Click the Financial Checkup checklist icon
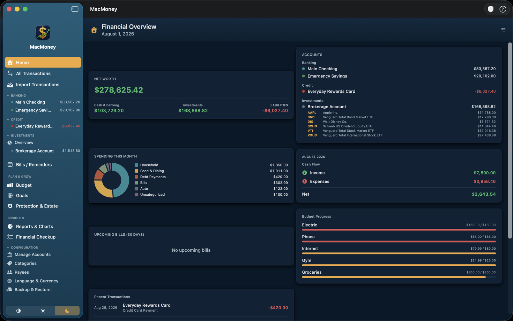Screen dimensions: 513x321 pos(10,237)
